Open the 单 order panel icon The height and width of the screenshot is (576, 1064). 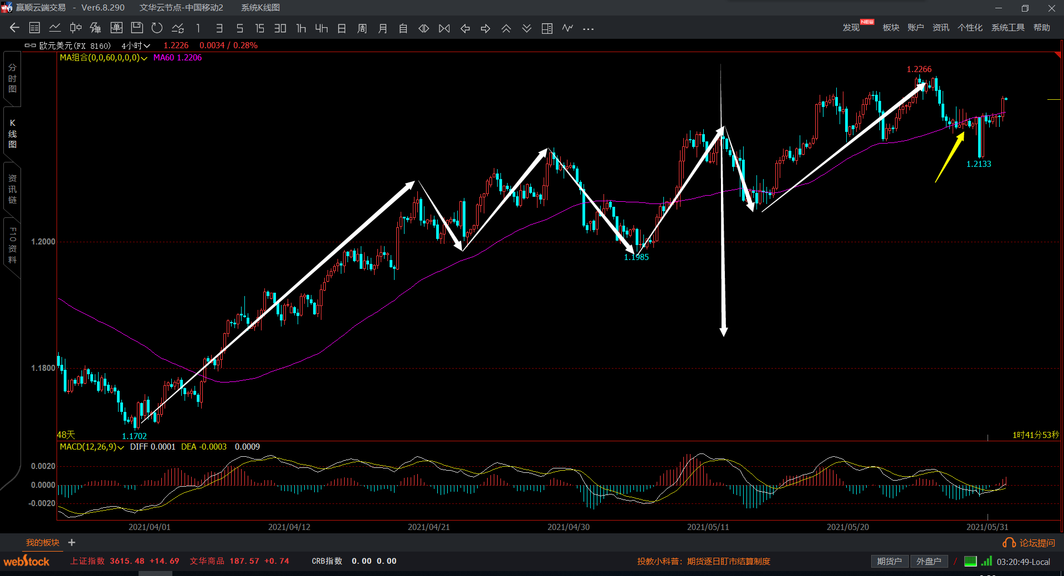(116, 28)
